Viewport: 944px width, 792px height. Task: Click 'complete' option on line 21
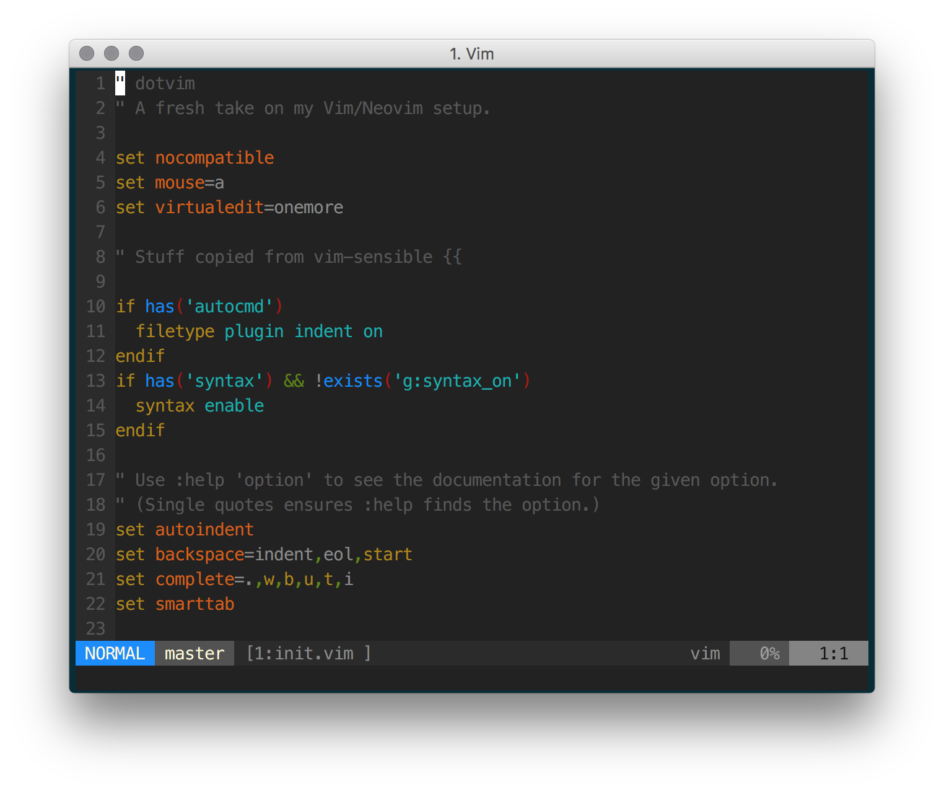pos(194,579)
